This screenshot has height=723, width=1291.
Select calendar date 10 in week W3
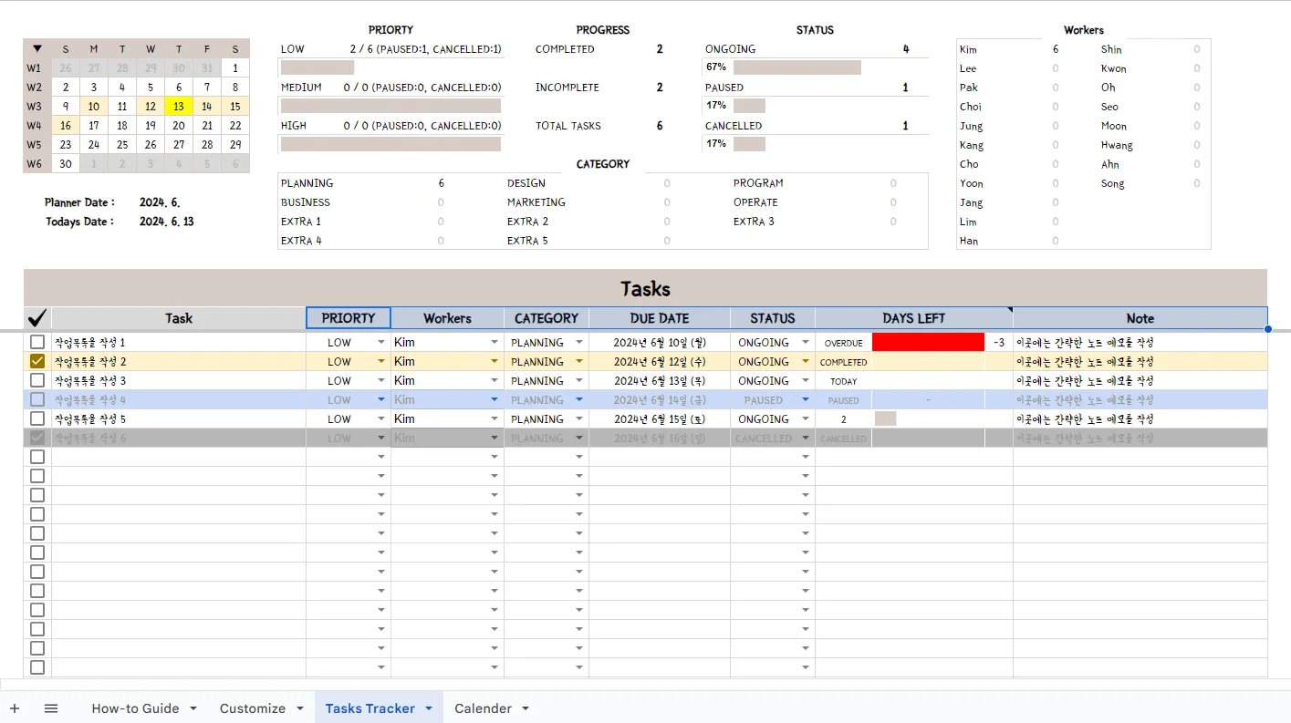click(x=94, y=107)
